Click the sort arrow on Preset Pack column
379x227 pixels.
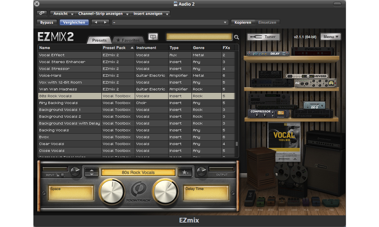[132, 47]
